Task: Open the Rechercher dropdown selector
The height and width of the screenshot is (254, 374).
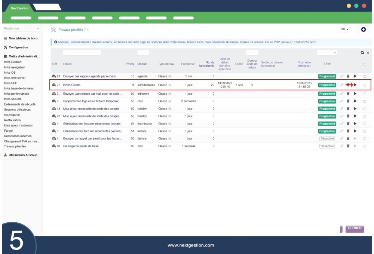Action: pos(21,28)
